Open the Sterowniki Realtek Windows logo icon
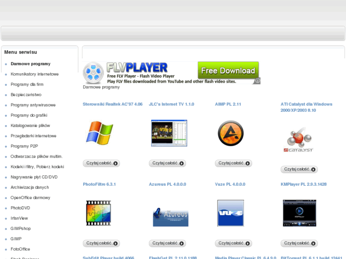Image resolution: width=346 pixels, height=259 pixels. click(x=99, y=133)
